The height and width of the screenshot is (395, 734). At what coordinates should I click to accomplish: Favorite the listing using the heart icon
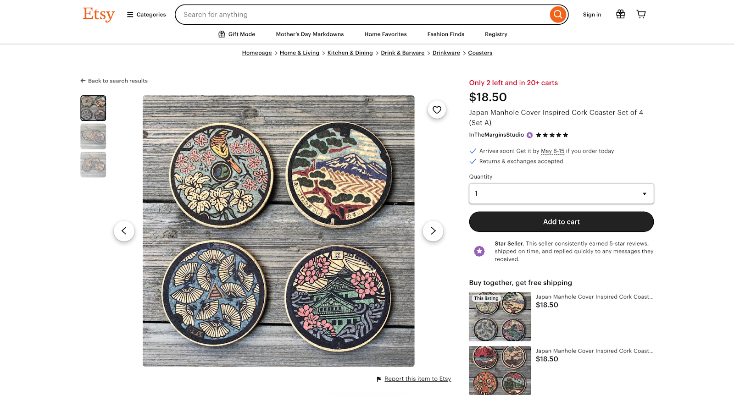(436, 110)
